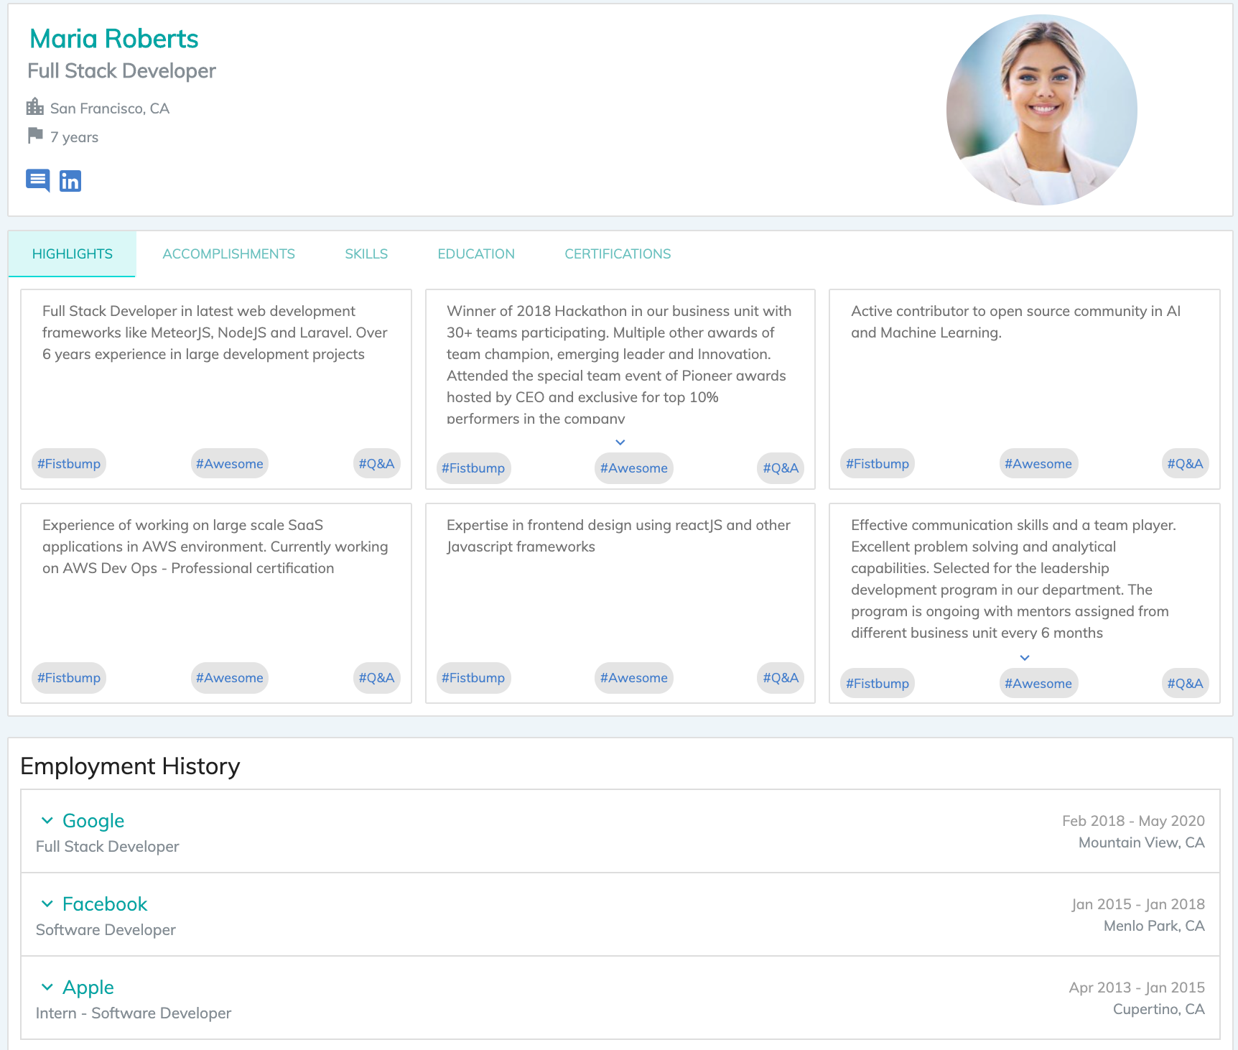Fistbump the communication skills card
Screen dimensions: 1238x1050
[878, 684]
